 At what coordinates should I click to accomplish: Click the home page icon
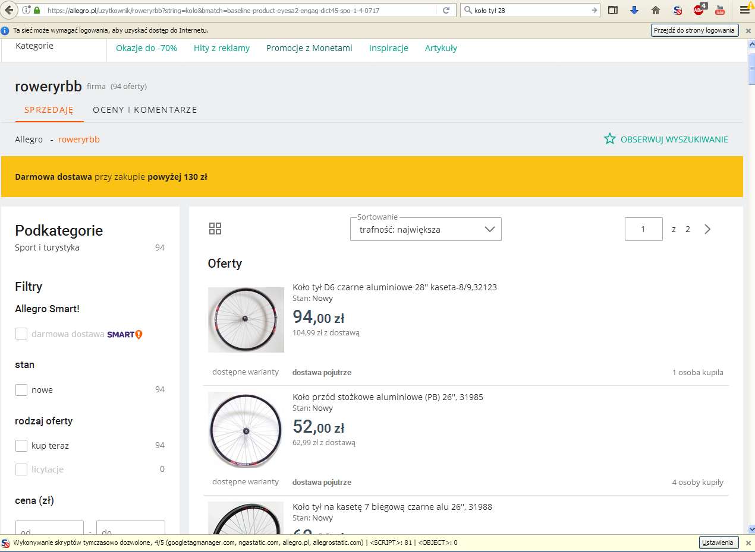pyautogui.click(x=656, y=10)
